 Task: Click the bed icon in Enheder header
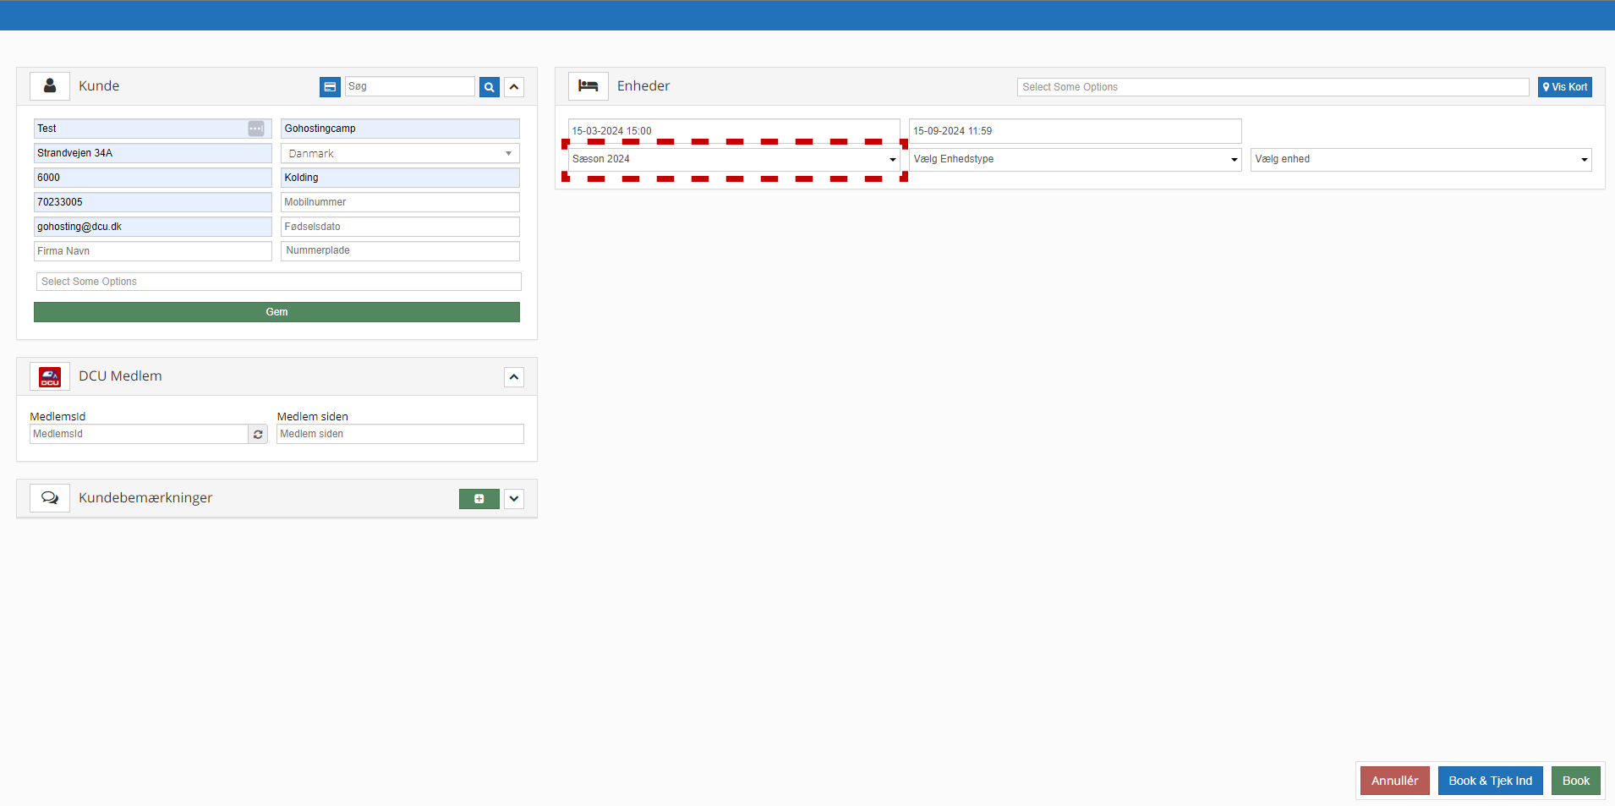(x=589, y=86)
